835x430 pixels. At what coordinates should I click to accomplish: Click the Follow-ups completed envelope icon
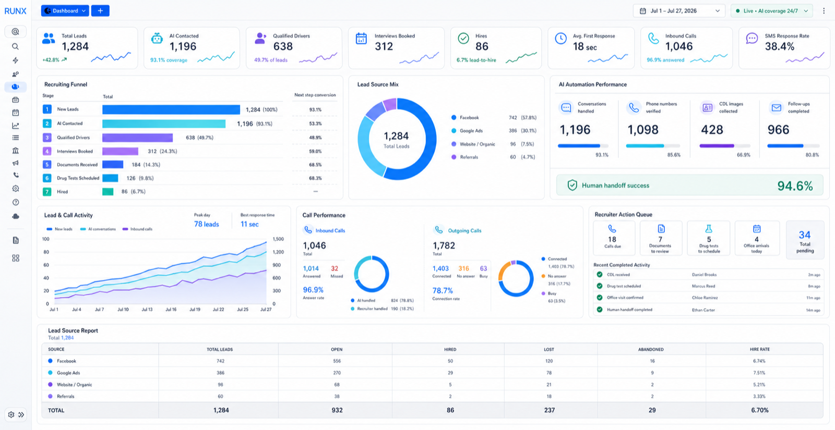(x=777, y=107)
